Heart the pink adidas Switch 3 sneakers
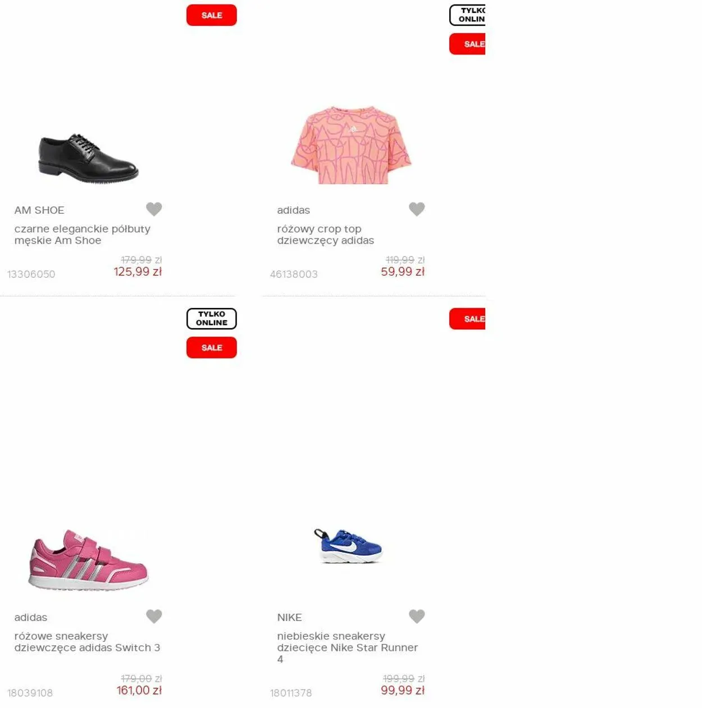Screen dimensions: 702x708 154,616
